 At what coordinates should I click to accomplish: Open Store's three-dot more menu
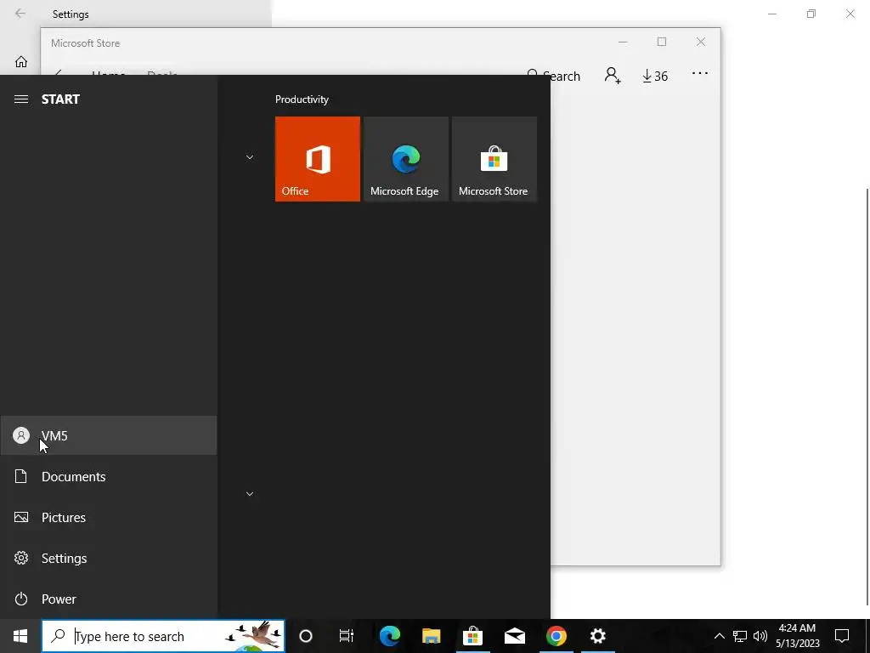coord(700,73)
